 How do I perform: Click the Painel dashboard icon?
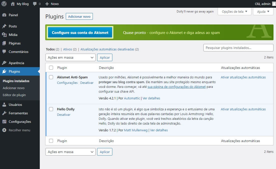(4, 15)
